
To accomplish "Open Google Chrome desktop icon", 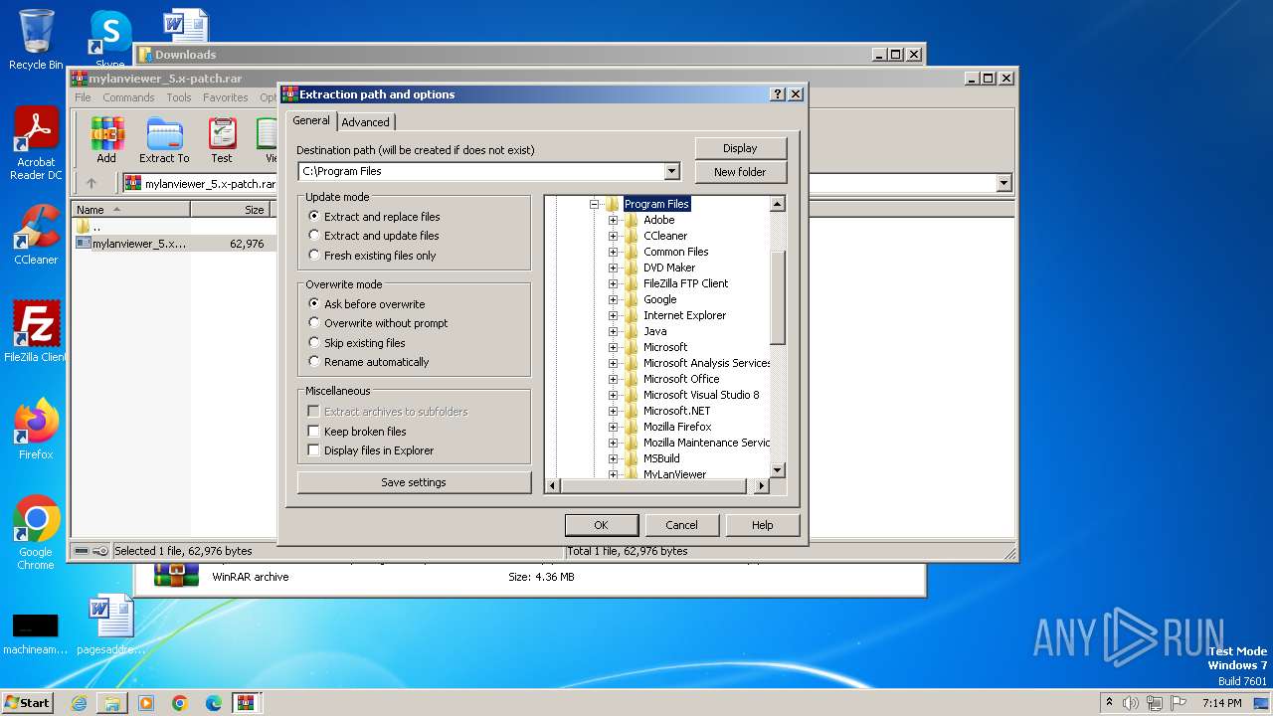I will 36,533.
